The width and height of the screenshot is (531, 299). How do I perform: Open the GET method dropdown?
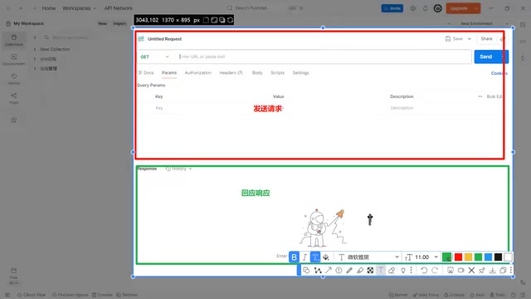click(155, 56)
